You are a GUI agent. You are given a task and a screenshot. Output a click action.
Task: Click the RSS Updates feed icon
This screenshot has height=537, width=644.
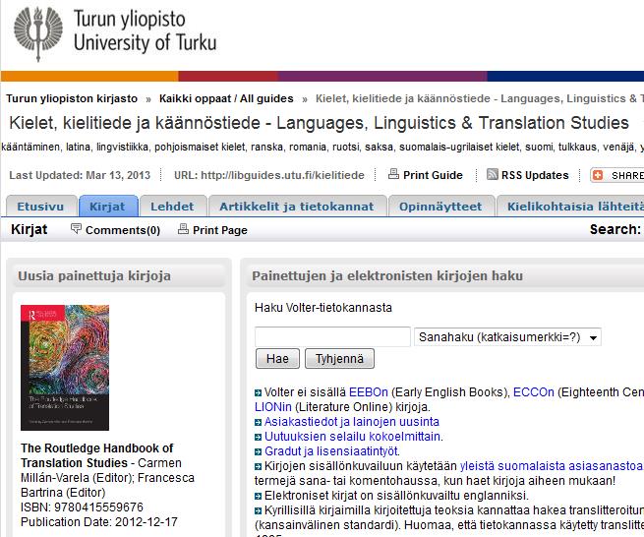tap(492, 174)
